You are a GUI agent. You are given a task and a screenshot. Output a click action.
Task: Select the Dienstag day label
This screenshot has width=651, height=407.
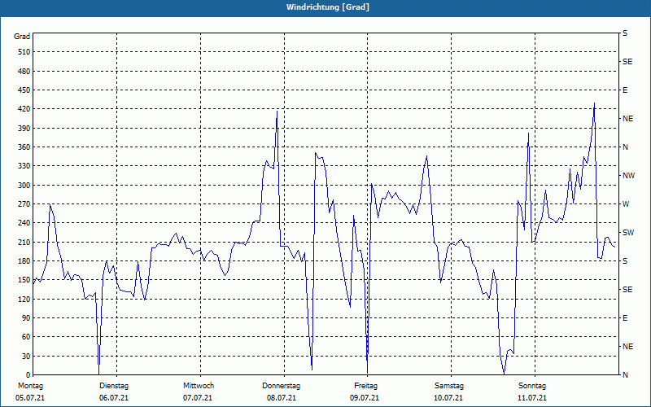point(114,386)
